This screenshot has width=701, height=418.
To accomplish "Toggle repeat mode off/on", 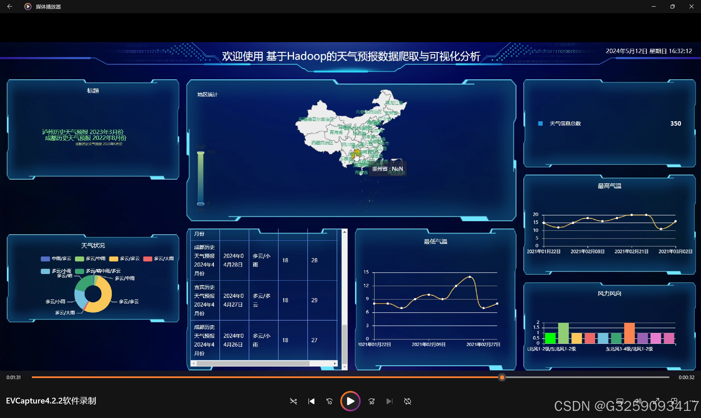I will click(407, 401).
